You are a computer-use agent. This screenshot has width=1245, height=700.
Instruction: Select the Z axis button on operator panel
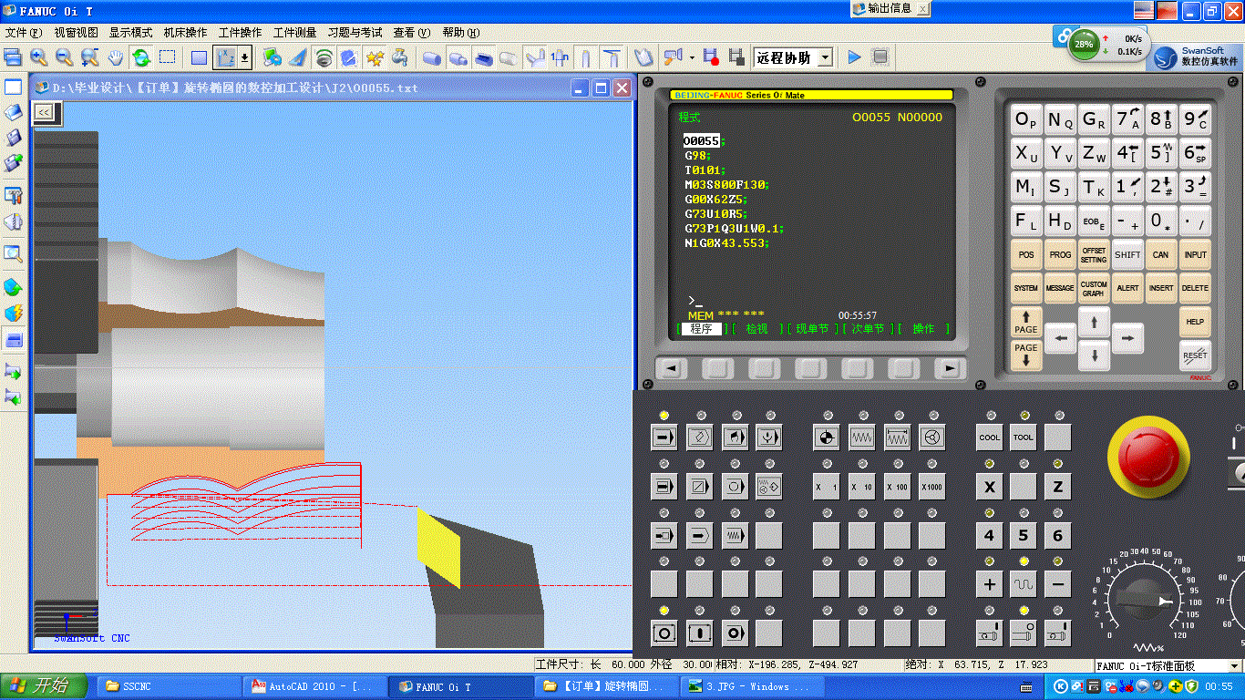coord(1057,487)
